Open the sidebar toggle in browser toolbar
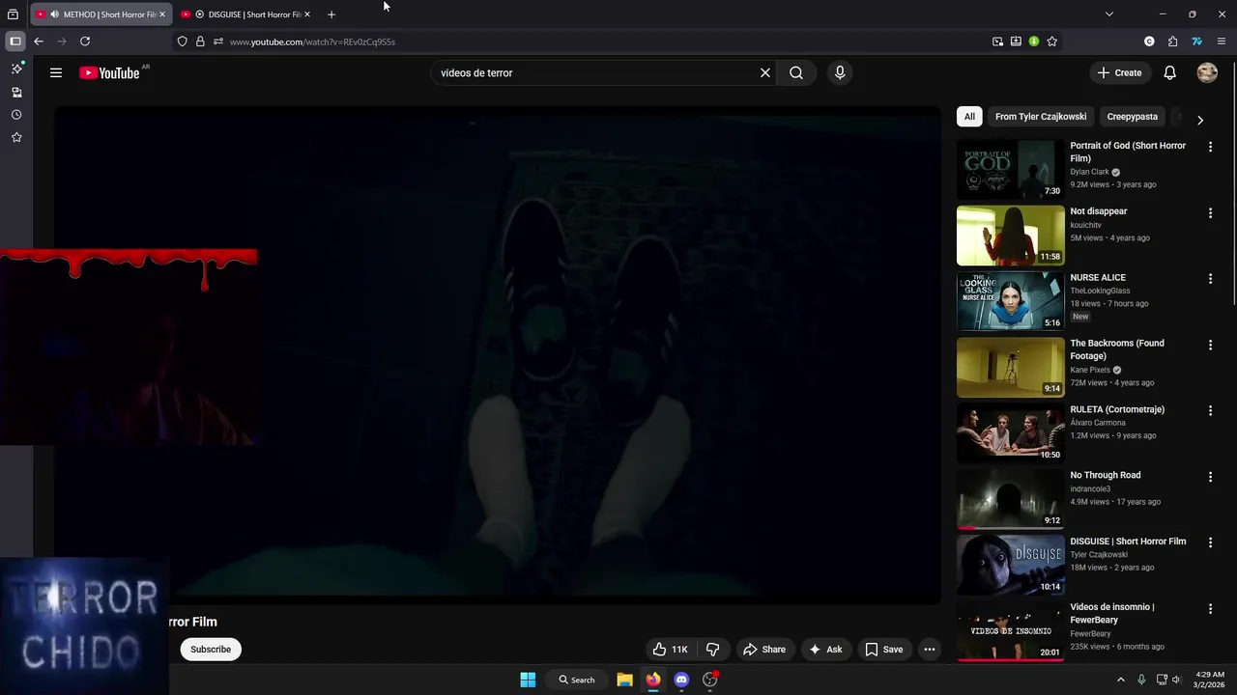 tap(15, 42)
